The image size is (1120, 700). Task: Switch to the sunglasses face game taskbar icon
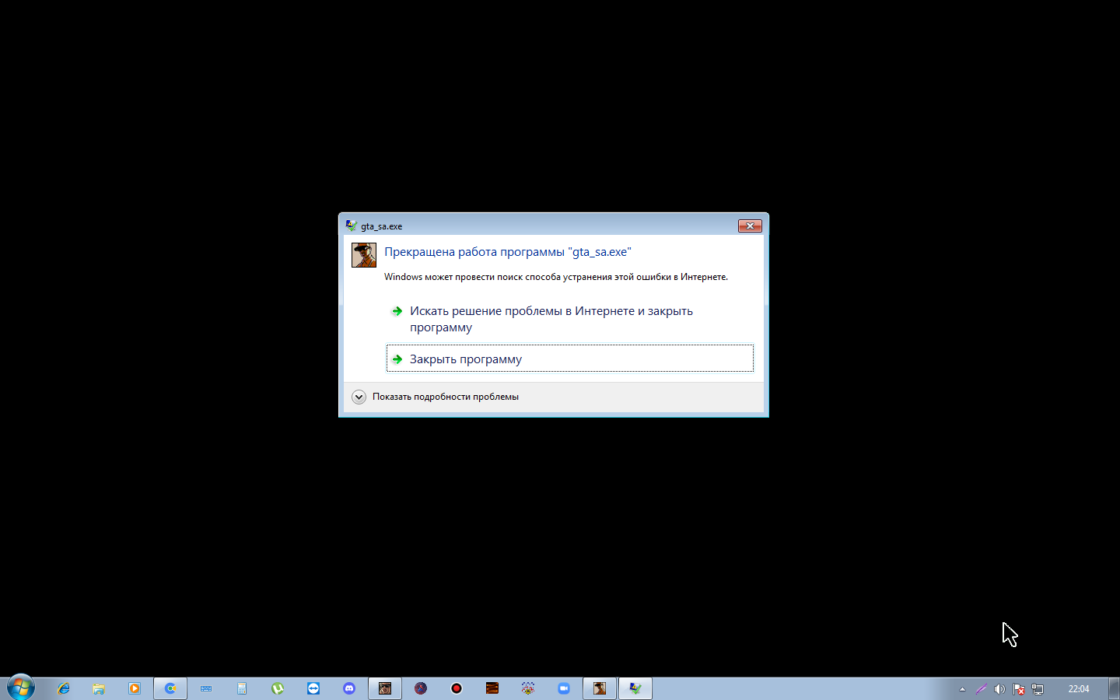385,688
